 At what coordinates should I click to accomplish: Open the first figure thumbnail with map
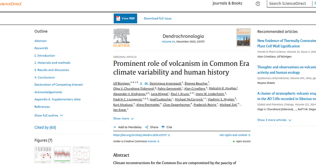point(43,155)
